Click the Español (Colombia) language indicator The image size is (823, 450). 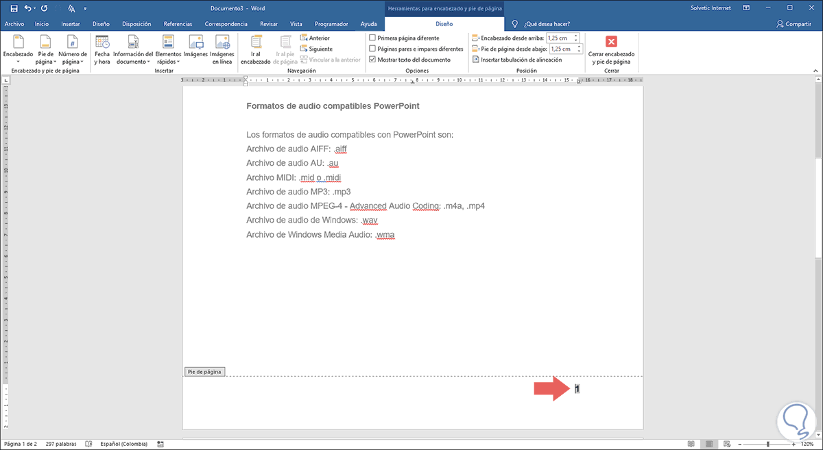coord(123,444)
